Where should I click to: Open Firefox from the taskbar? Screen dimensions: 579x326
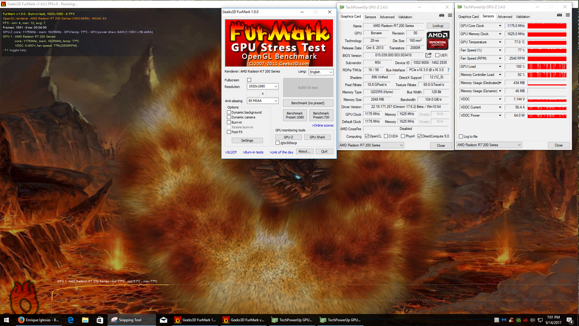[x=38, y=320]
